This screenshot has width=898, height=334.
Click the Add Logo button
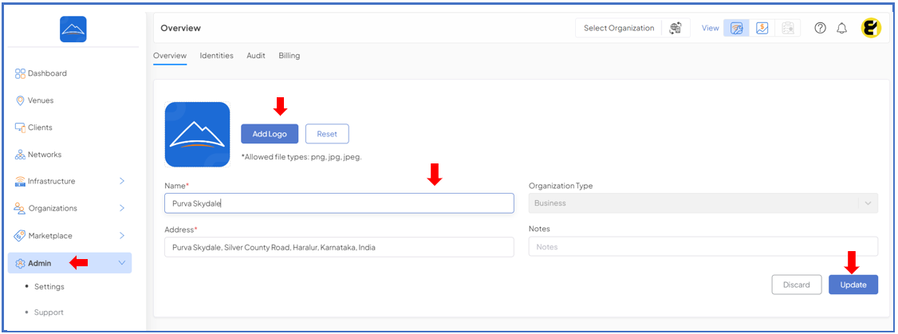270,133
